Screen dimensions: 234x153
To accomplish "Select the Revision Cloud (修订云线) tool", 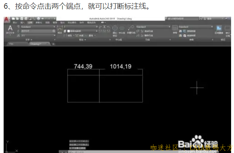I will [x=227, y=31].
